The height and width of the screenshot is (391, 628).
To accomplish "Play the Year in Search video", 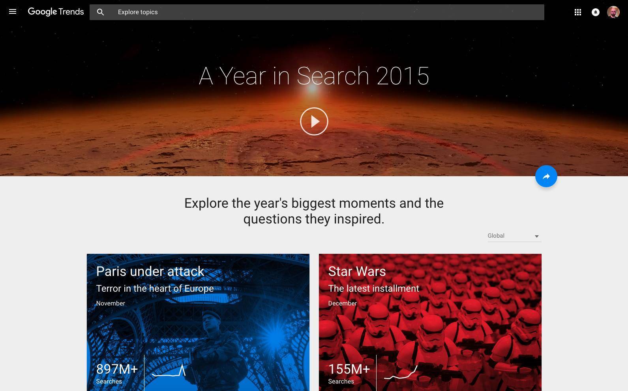I will point(314,121).
